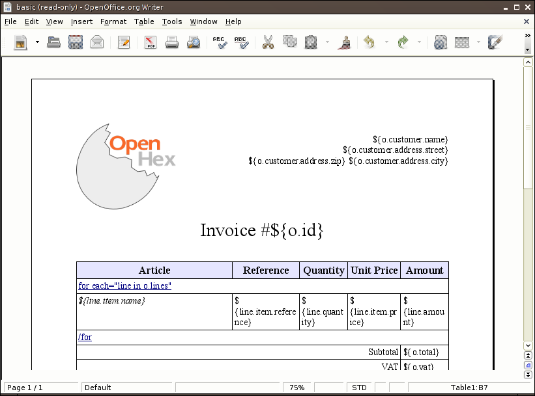Toggle the Edit File mode icon
Screen dimensions: 535x396
pos(124,43)
